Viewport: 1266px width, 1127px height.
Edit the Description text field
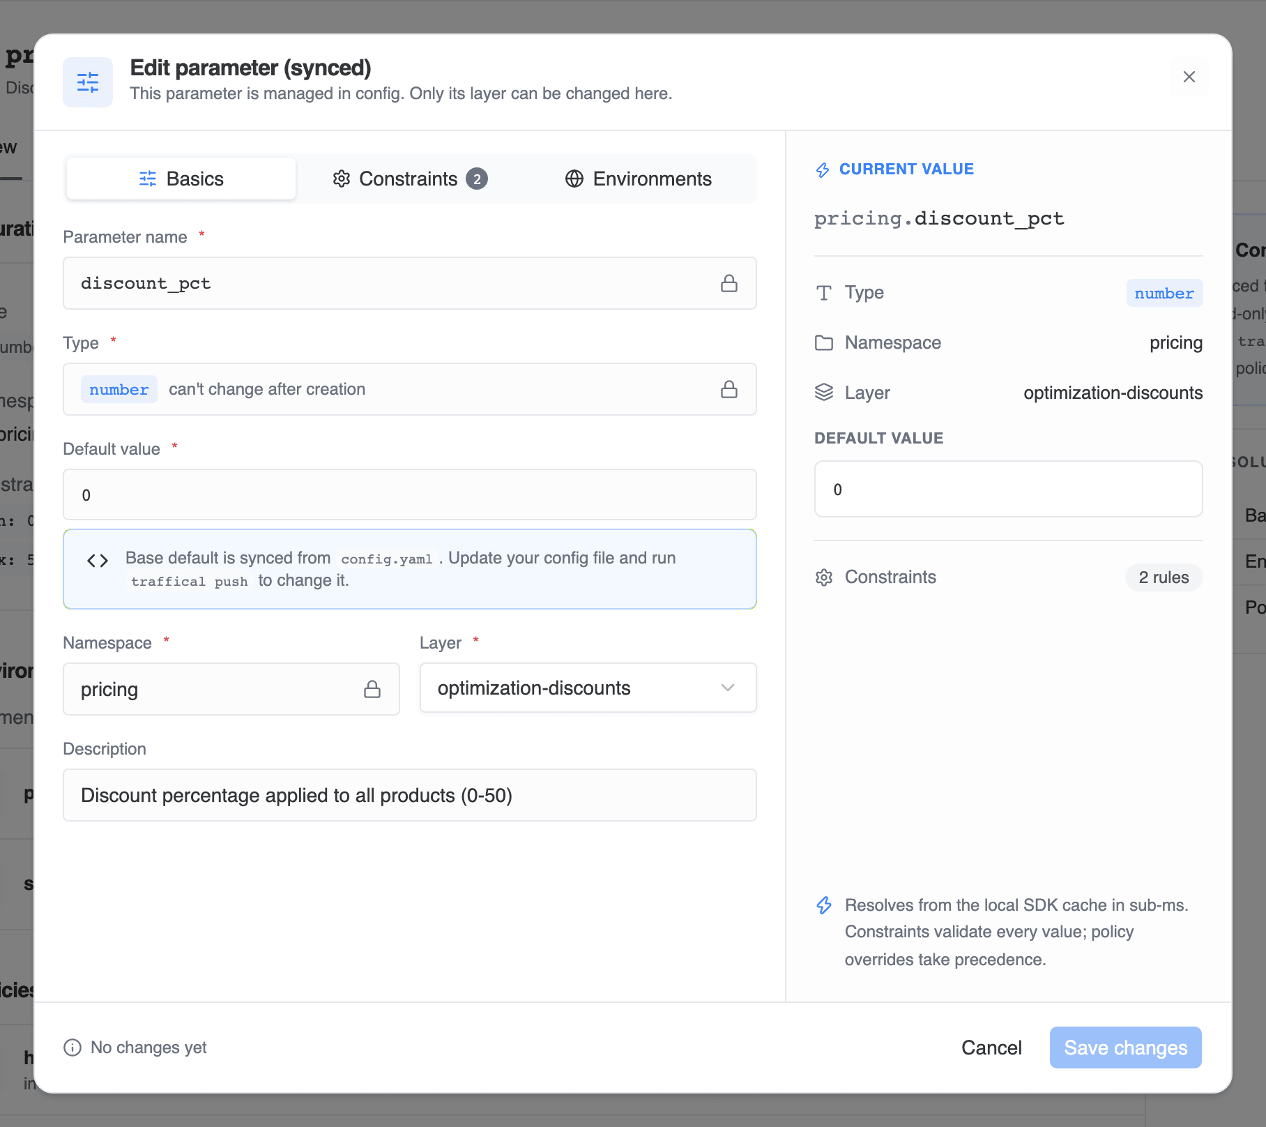point(410,795)
